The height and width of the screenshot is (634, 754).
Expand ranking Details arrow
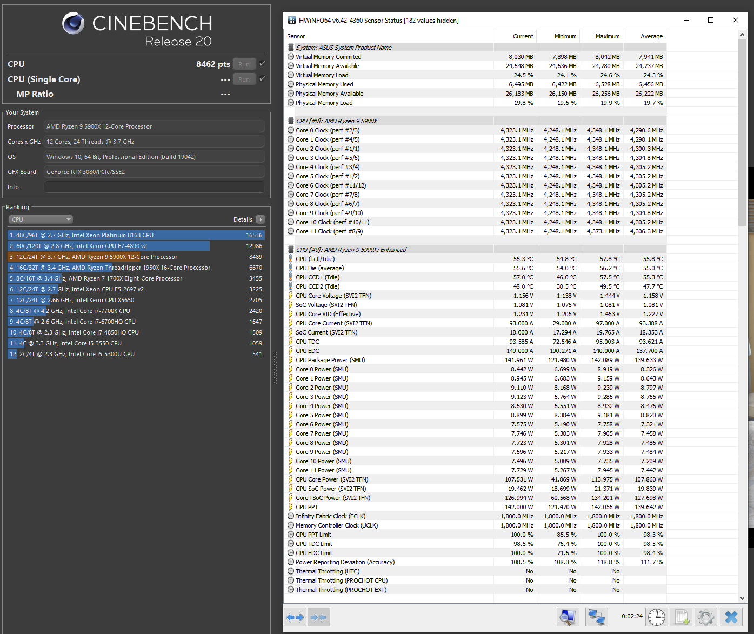(261, 219)
